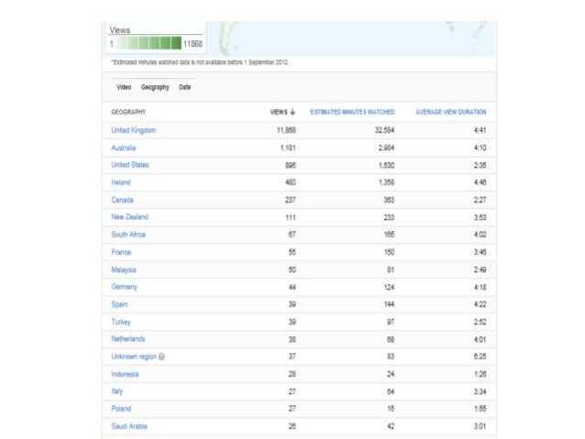Click Canada average duration 2:27
Viewport: 585px width, 439px height.
pyautogui.click(x=480, y=200)
